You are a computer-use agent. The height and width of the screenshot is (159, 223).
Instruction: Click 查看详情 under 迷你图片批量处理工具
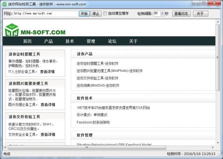[x=48, y=104]
